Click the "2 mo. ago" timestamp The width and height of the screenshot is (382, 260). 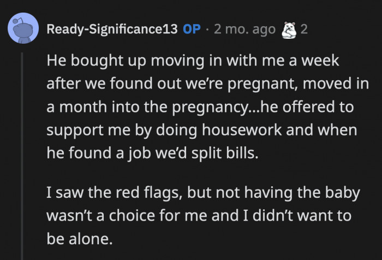tap(244, 29)
